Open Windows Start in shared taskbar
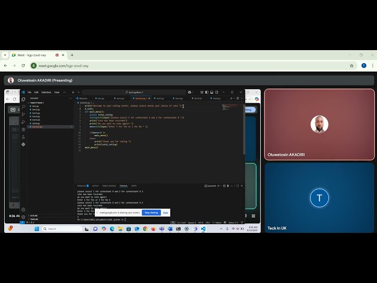Image resolution: width=377 pixels, height=283 pixels. click(x=37, y=229)
